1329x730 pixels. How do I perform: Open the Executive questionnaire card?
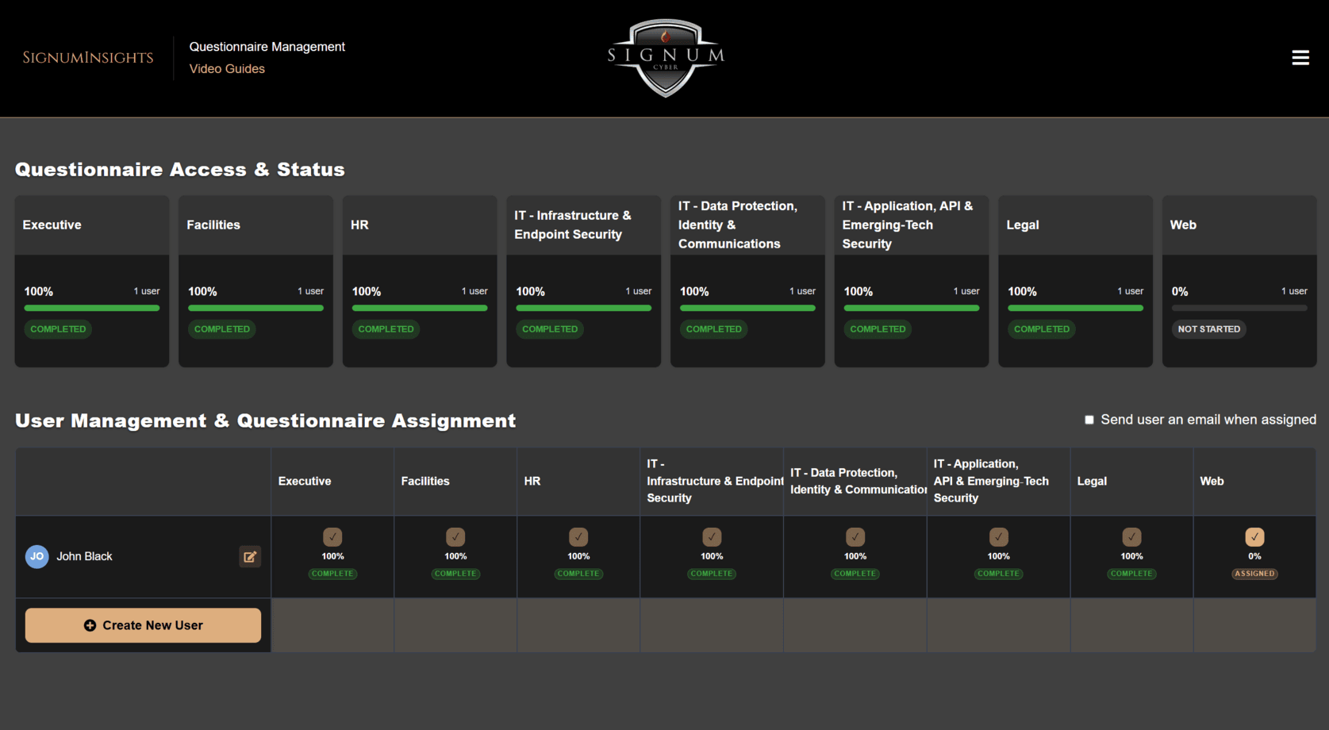point(92,282)
